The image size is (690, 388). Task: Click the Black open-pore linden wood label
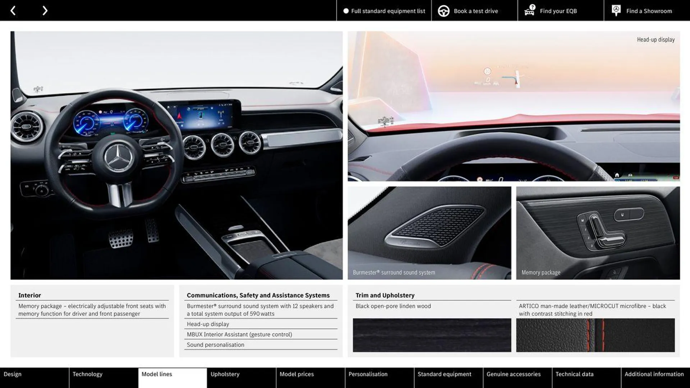coord(393,306)
